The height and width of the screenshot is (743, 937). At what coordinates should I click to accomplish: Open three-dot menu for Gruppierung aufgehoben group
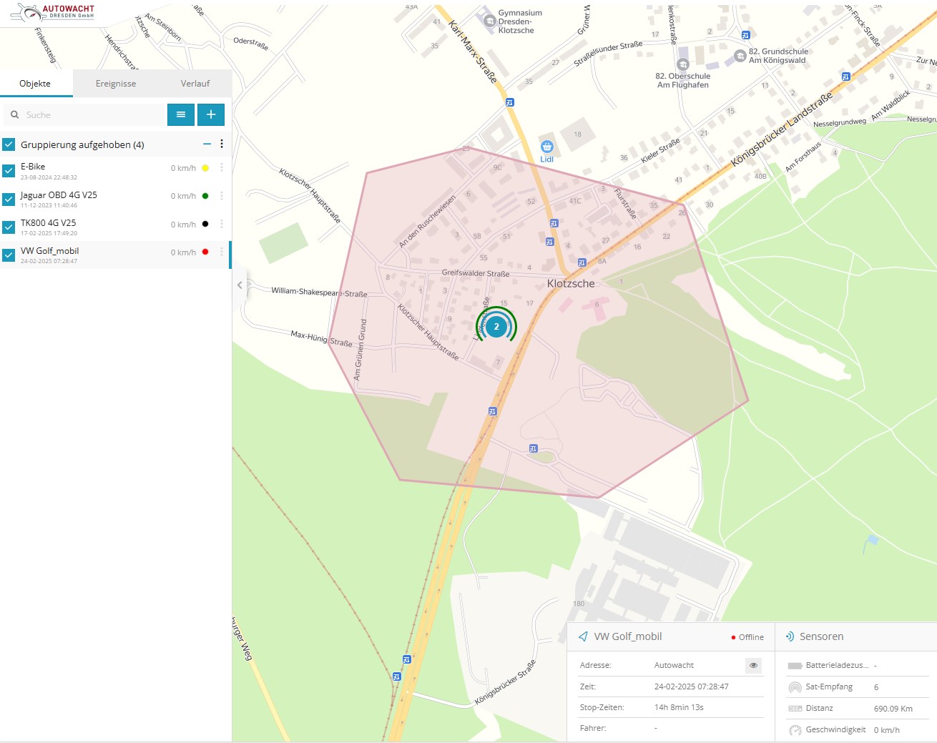pyautogui.click(x=222, y=144)
